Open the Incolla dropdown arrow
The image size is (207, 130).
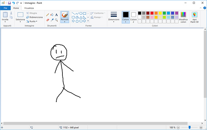(5, 22)
